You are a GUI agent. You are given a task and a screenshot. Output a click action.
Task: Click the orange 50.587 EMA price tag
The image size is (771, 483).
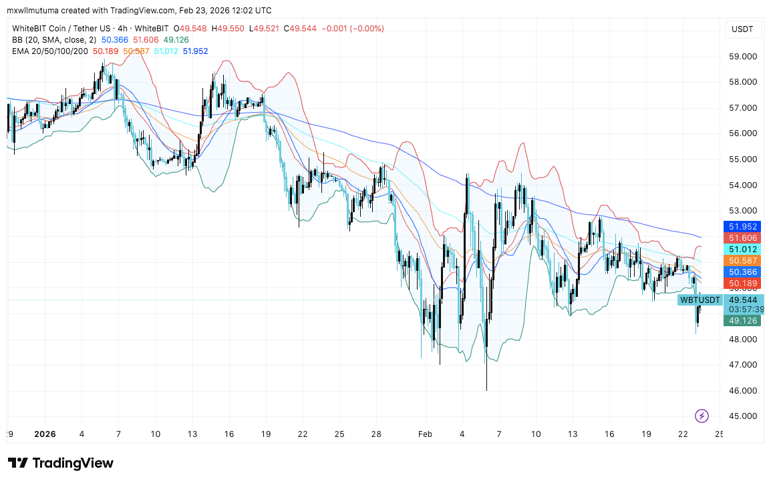[x=743, y=261]
